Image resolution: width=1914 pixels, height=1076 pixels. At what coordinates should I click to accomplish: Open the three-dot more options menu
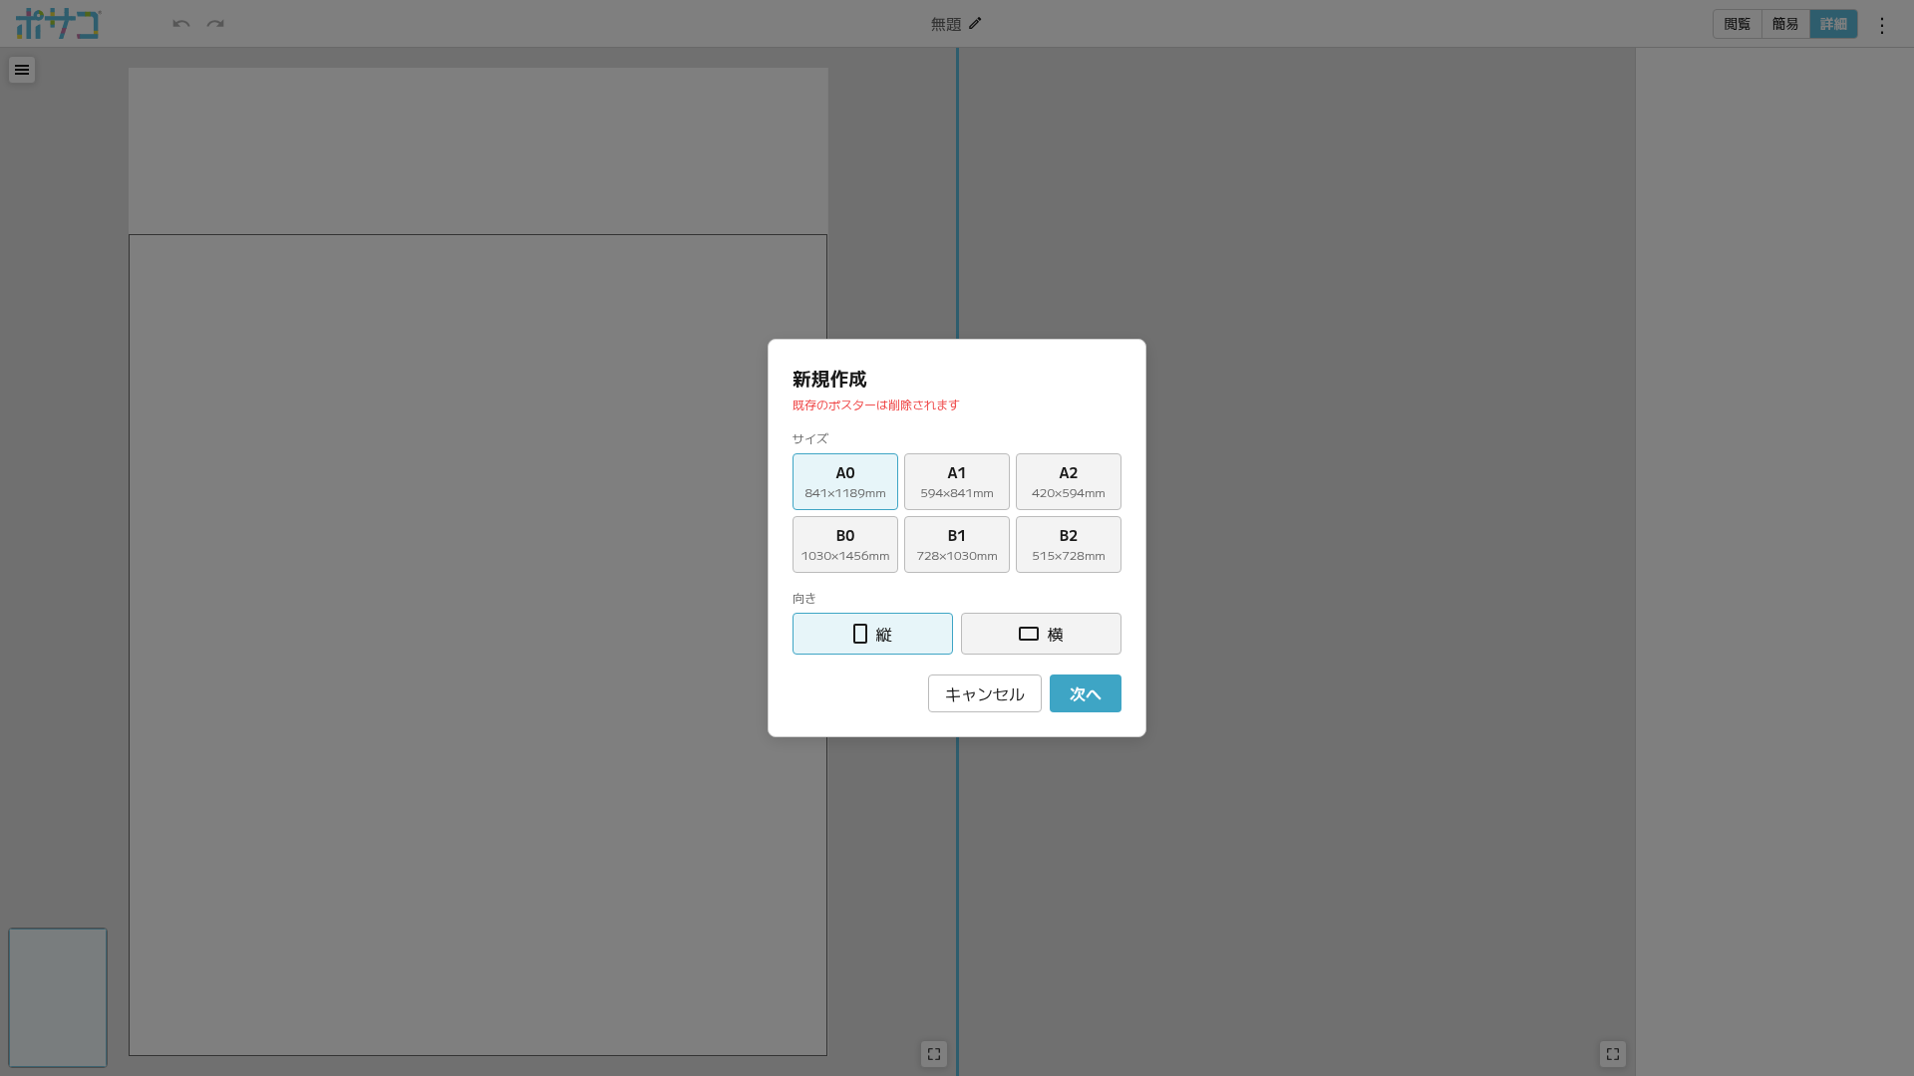coord(1882,25)
